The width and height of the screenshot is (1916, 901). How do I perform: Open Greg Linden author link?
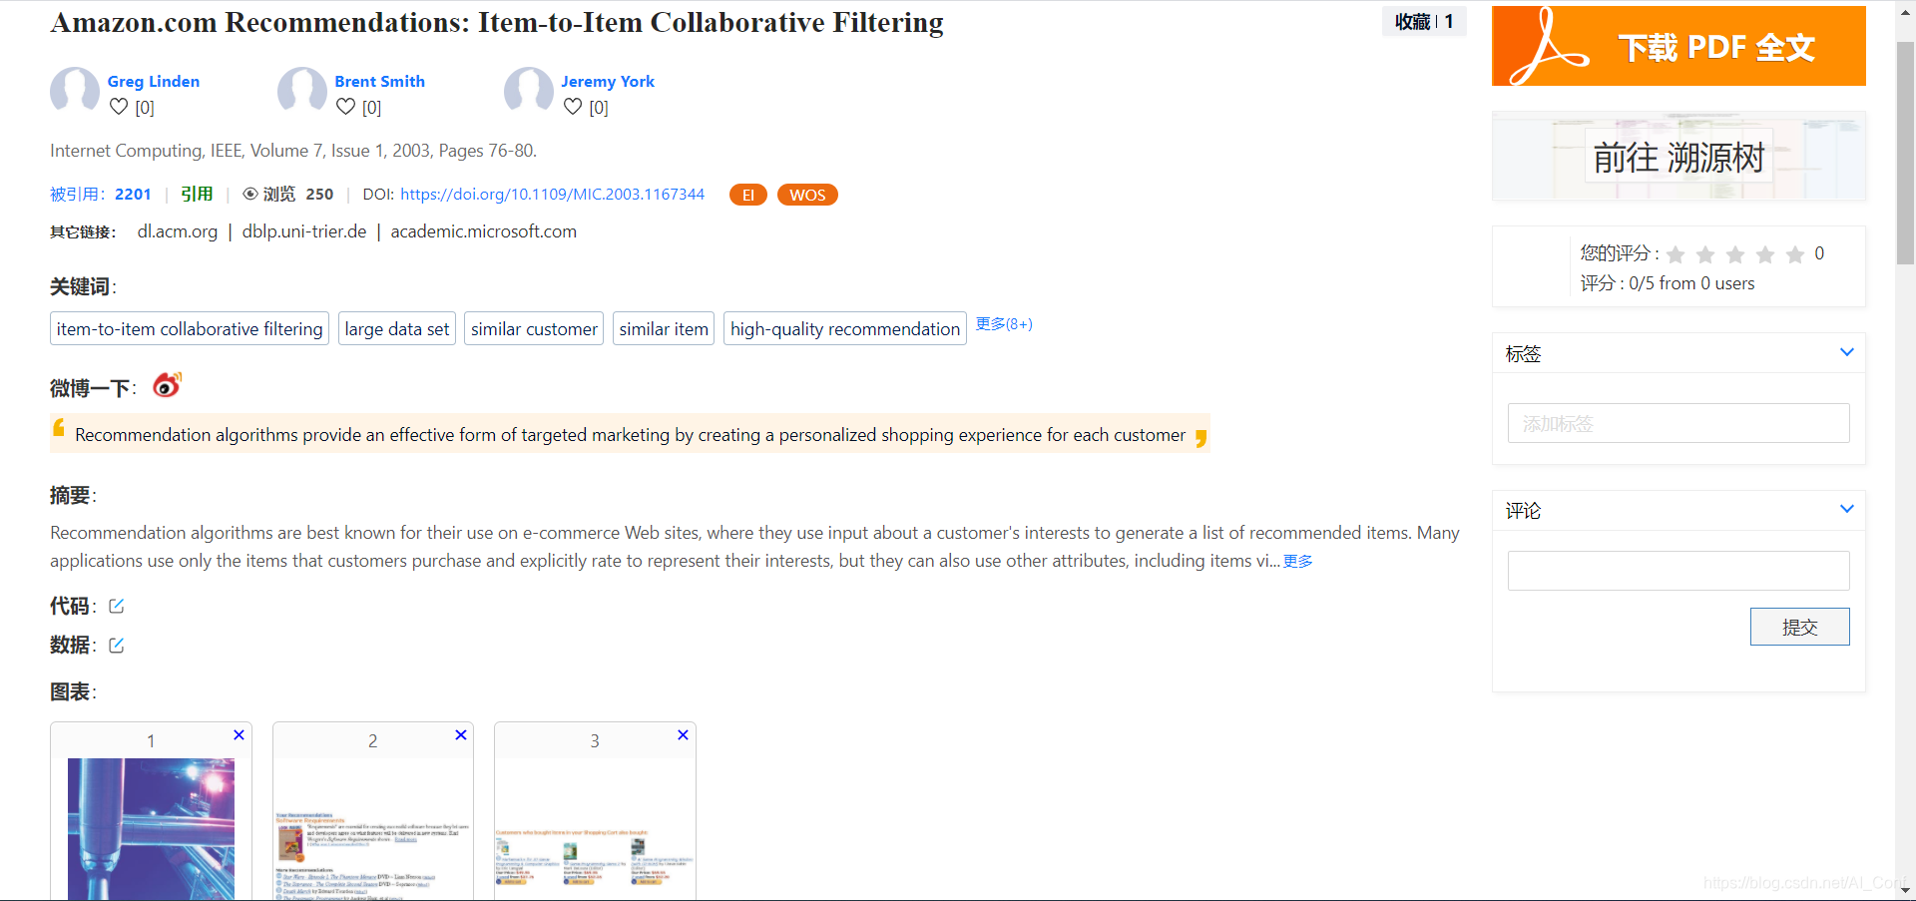154,82
